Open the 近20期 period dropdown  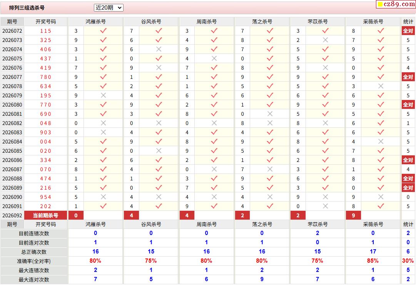tap(109, 8)
